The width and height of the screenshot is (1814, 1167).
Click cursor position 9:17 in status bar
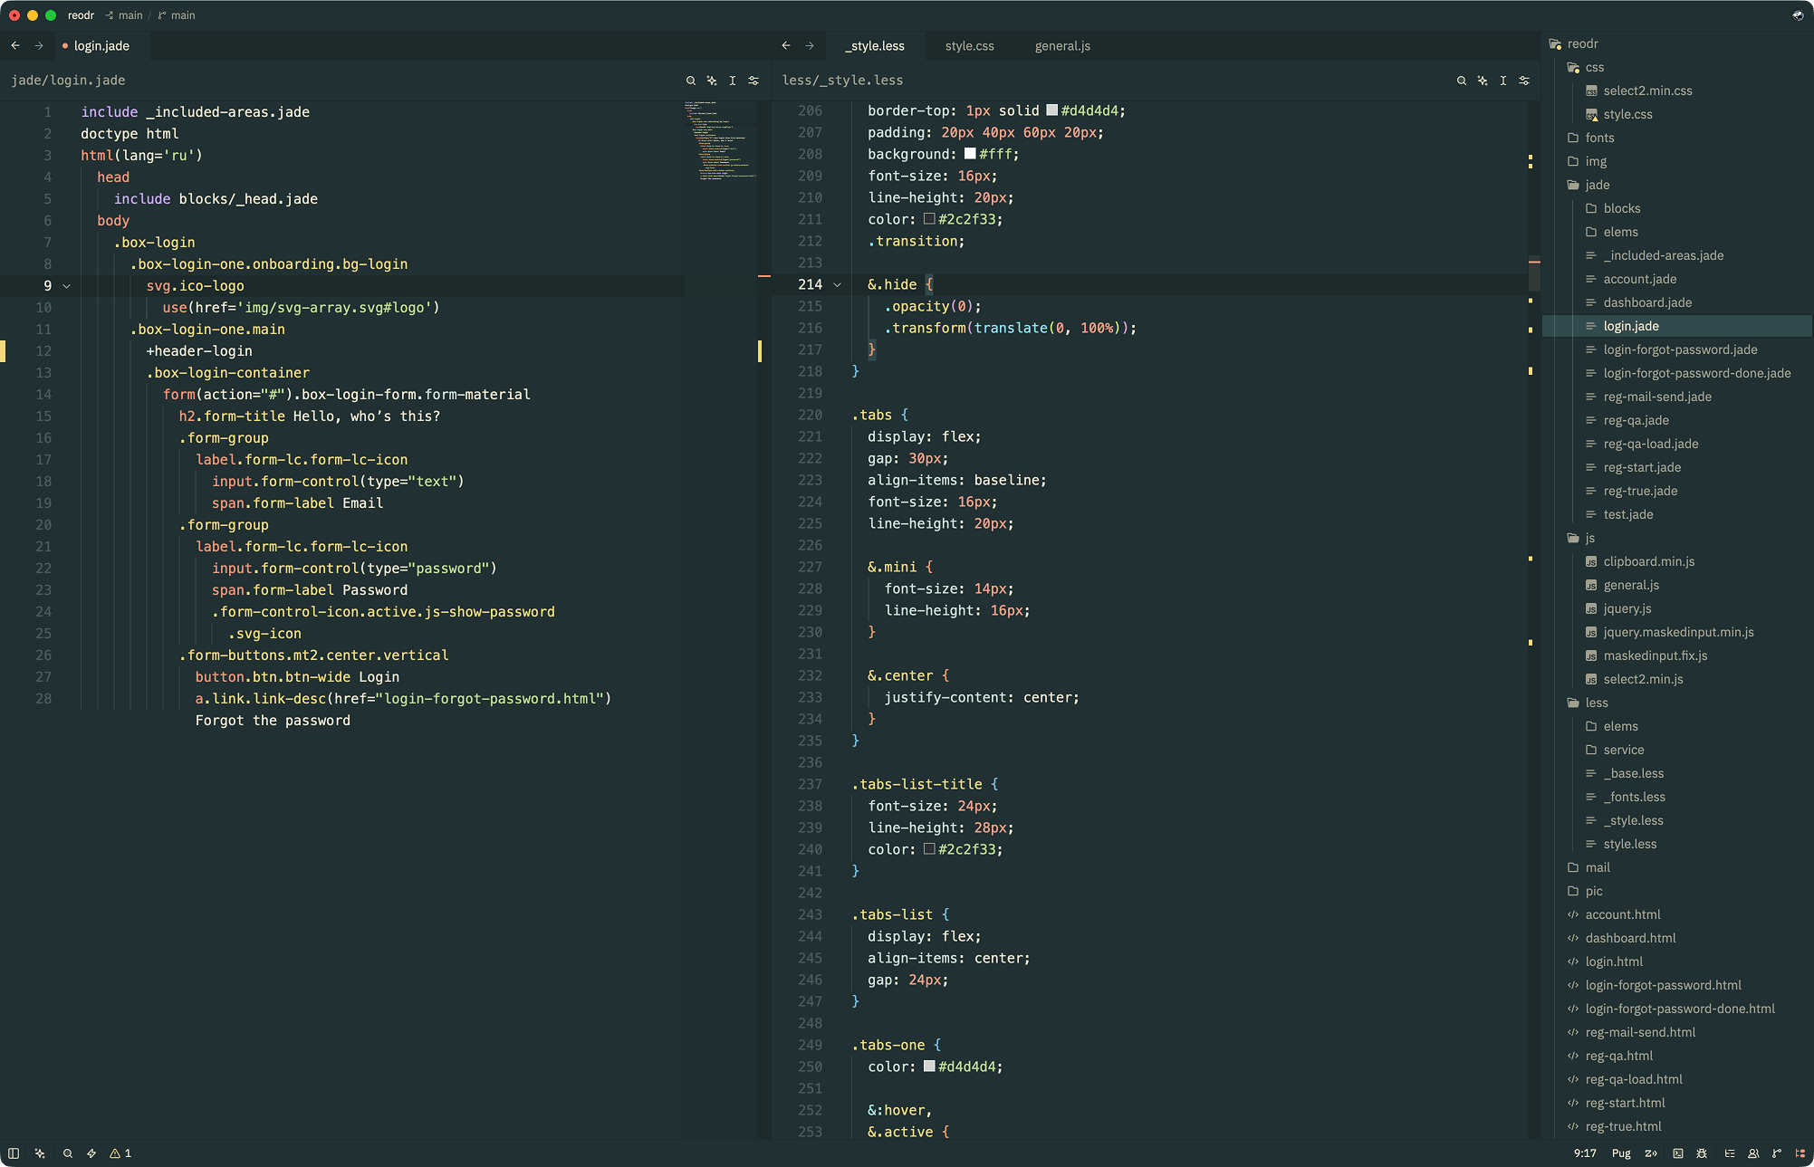coord(1585,1153)
